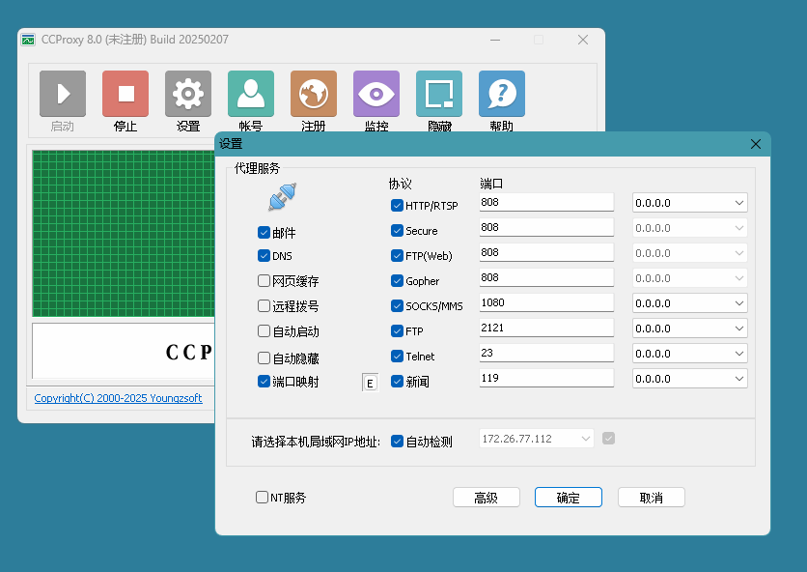Image resolution: width=807 pixels, height=572 pixels.
Task: Click the Register (注册) globe icon
Action: (314, 94)
